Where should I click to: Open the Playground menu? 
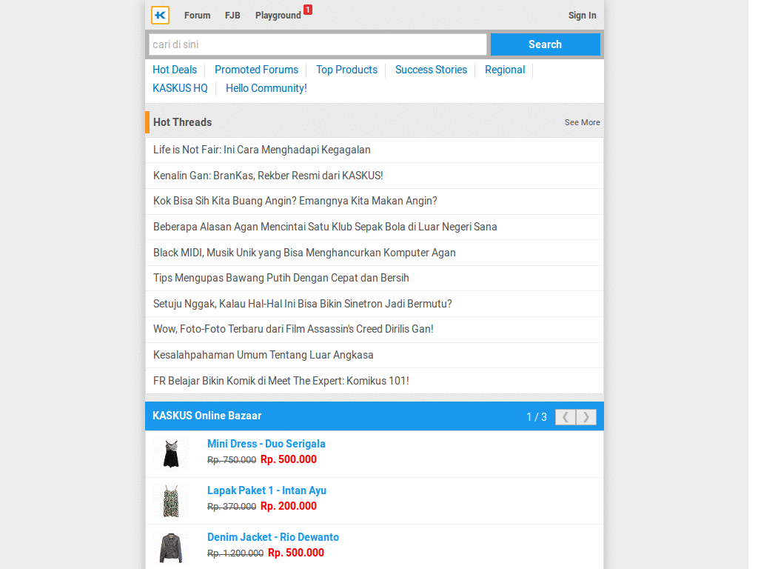click(x=278, y=16)
